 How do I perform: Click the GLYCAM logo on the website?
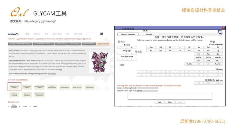[x=13, y=34]
